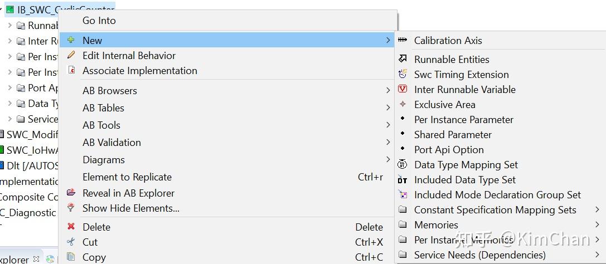Expand the Service tree node arrow

[9, 119]
